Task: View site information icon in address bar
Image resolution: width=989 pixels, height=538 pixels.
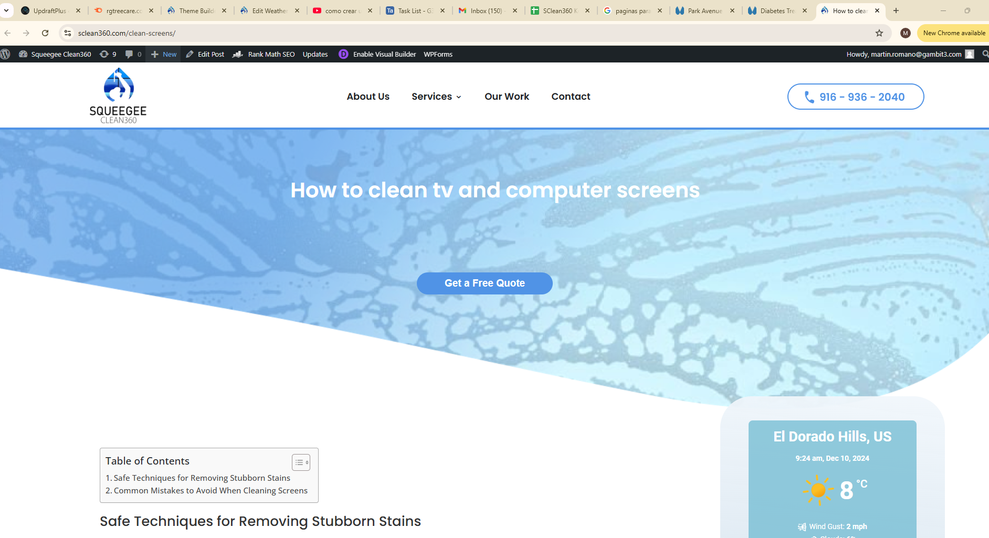Action: coord(68,33)
